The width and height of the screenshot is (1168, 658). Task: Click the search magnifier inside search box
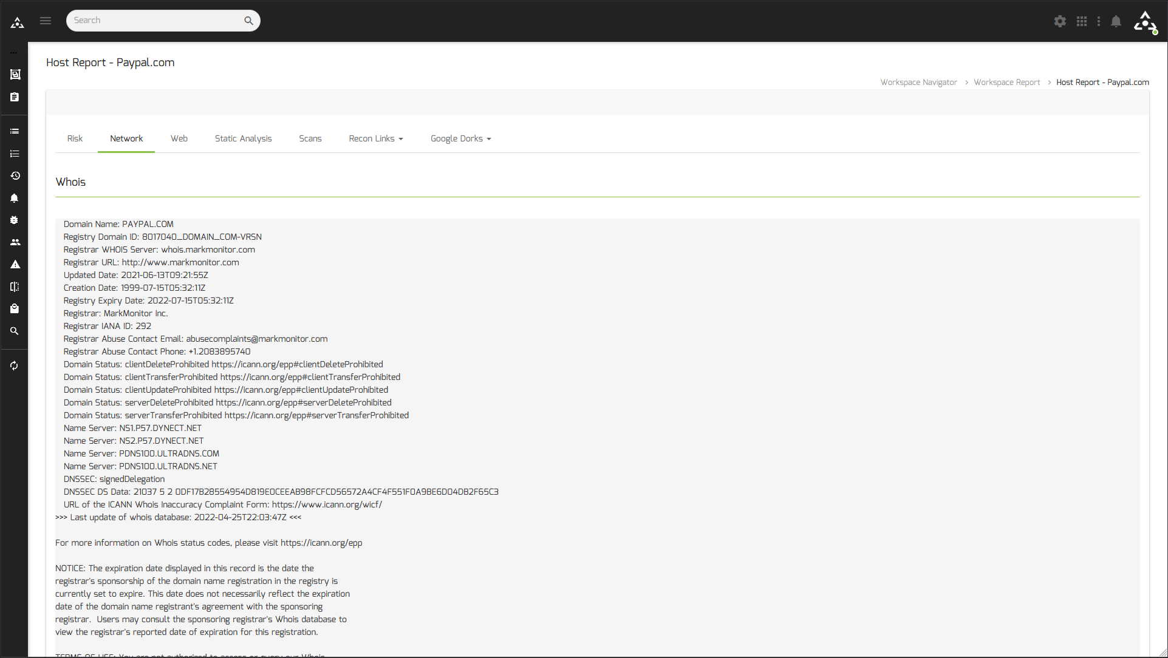[x=248, y=21]
